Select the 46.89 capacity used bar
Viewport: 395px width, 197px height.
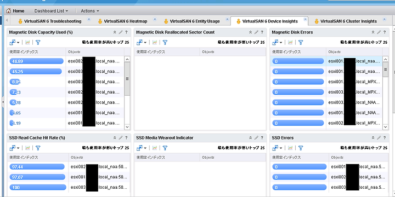click(x=37, y=61)
